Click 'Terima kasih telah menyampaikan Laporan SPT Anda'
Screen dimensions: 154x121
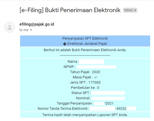coord(85,115)
